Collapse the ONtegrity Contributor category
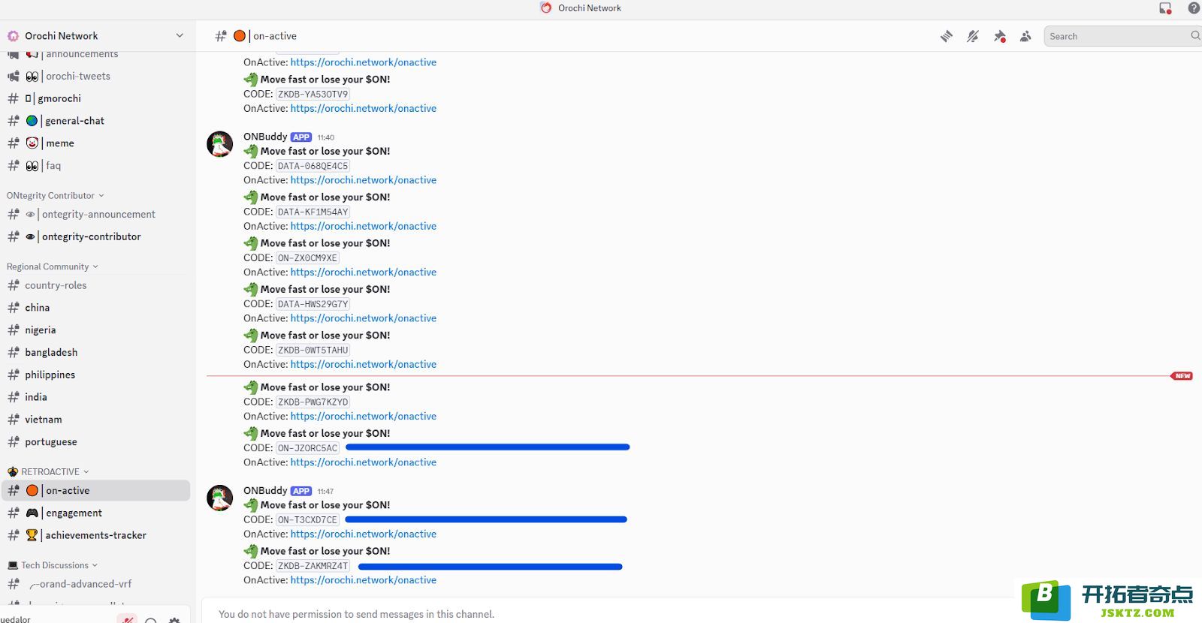1202x623 pixels. (56, 196)
